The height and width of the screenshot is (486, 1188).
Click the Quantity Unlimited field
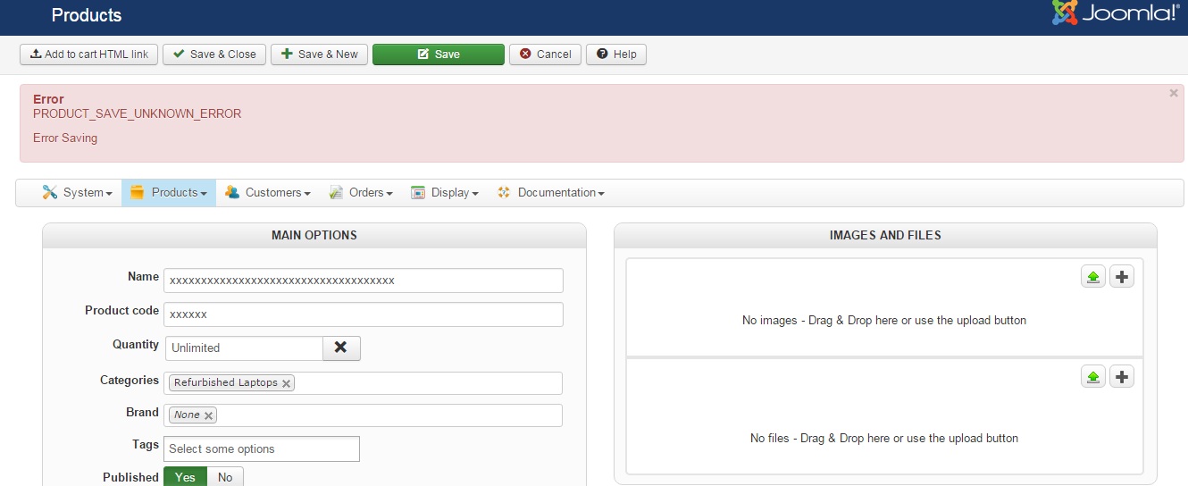tap(244, 348)
